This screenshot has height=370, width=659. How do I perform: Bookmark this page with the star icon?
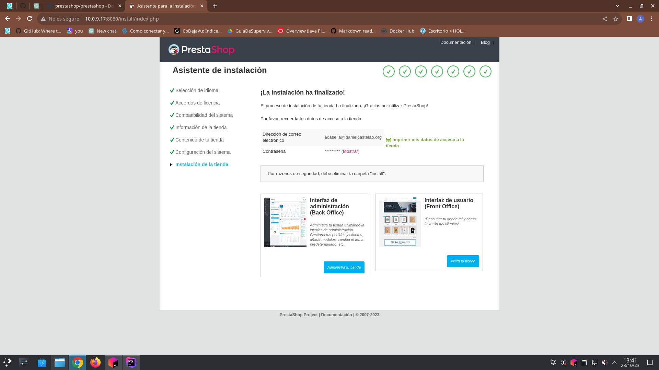pos(616,19)
